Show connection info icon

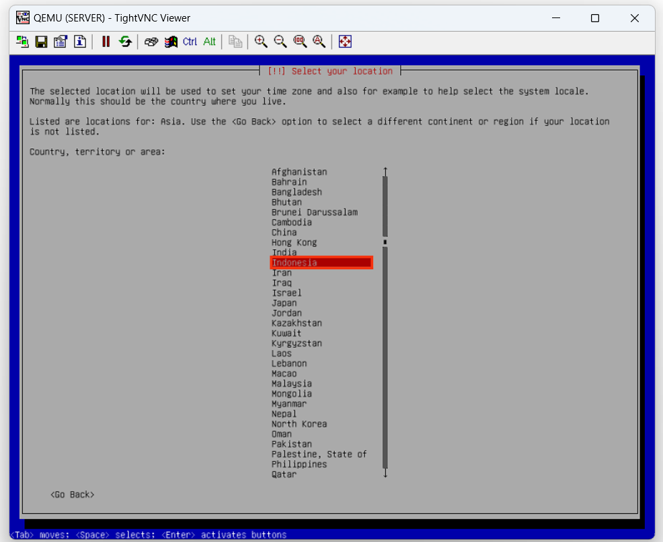pos(79,42)
